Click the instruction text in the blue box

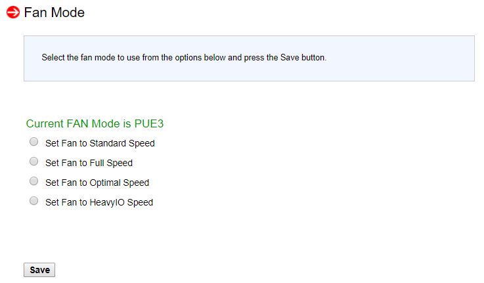tap(184, 58)
